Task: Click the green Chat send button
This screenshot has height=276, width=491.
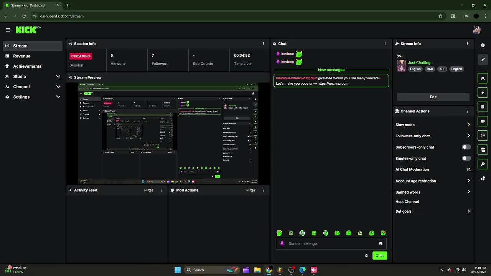Action: pos(379,256)
